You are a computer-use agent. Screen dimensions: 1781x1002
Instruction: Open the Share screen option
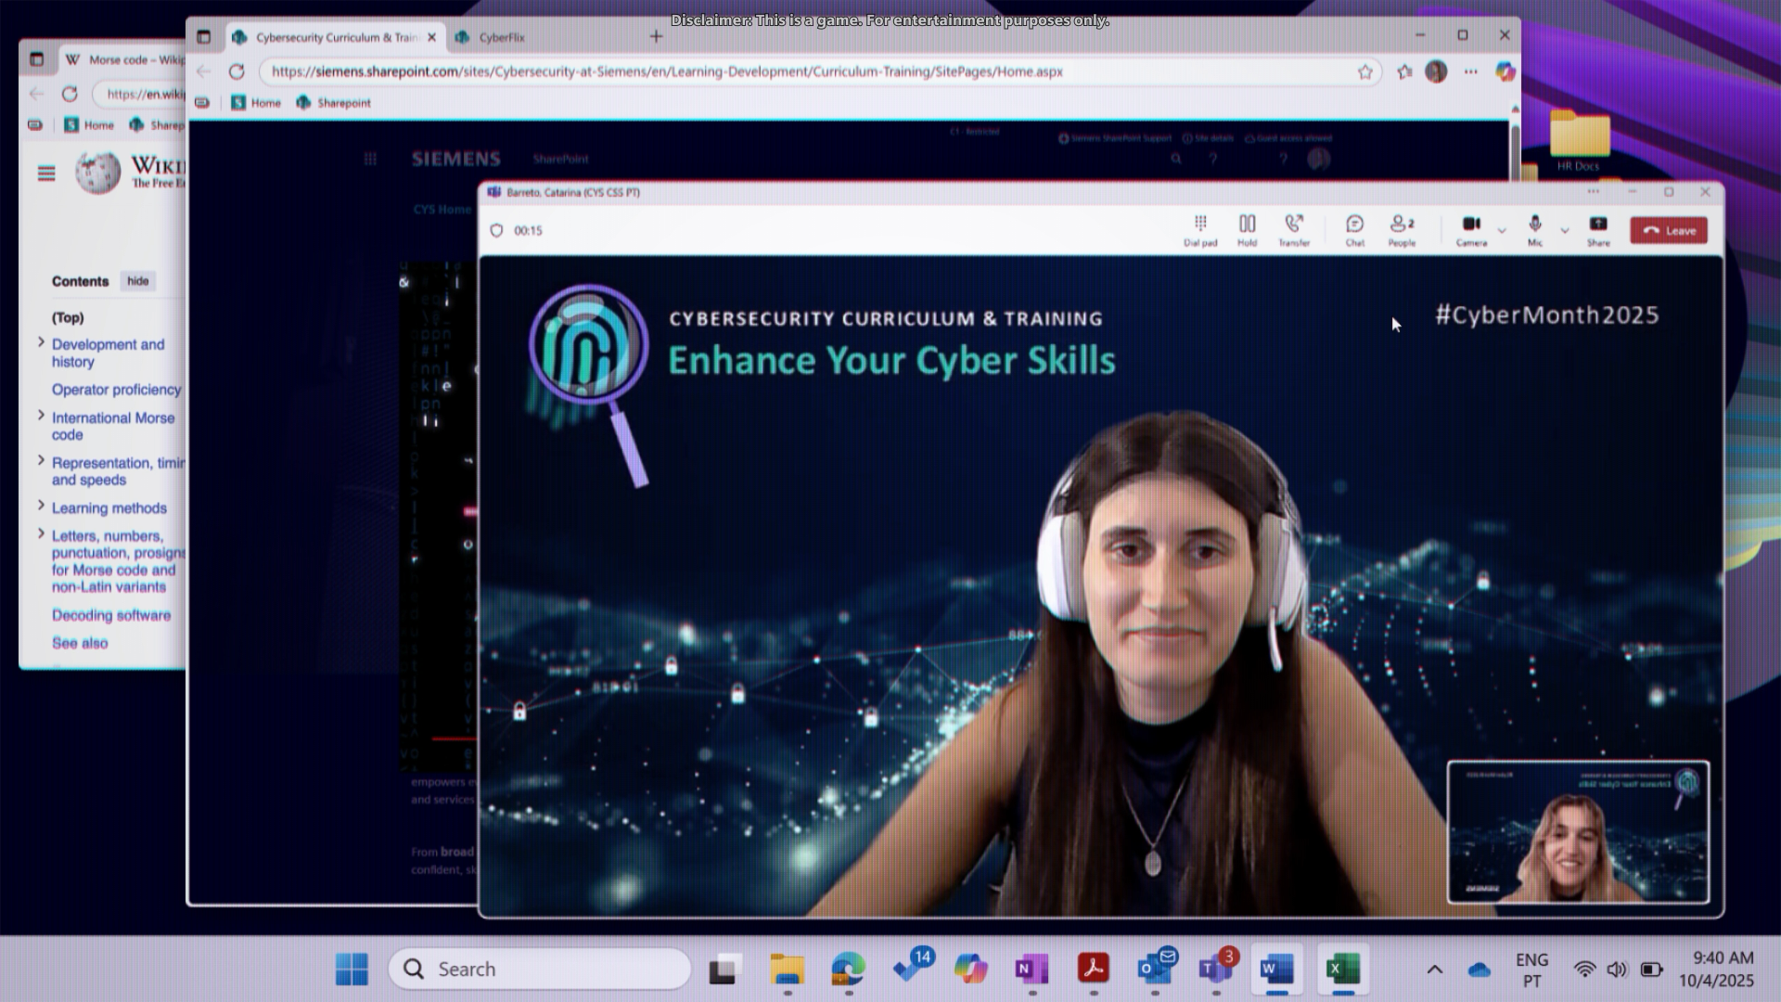pos(1597,230)
